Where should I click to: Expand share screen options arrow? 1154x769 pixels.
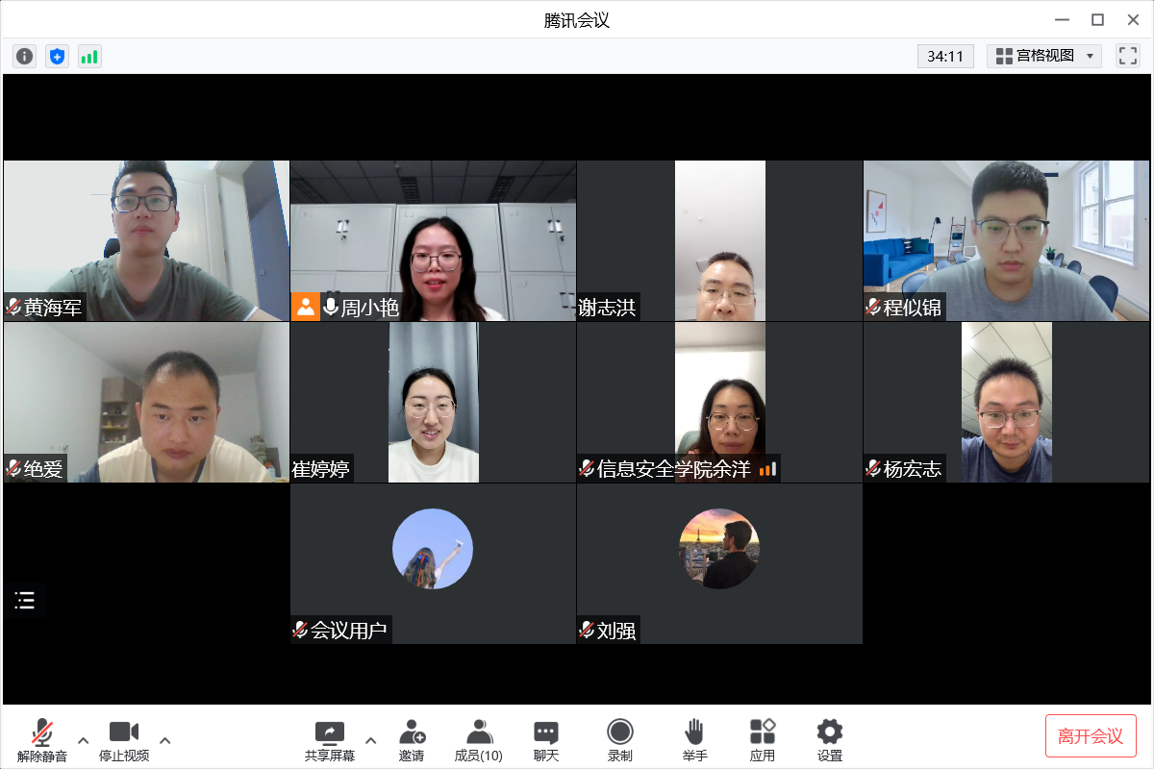pyautogui.click(x=371, y=740)
